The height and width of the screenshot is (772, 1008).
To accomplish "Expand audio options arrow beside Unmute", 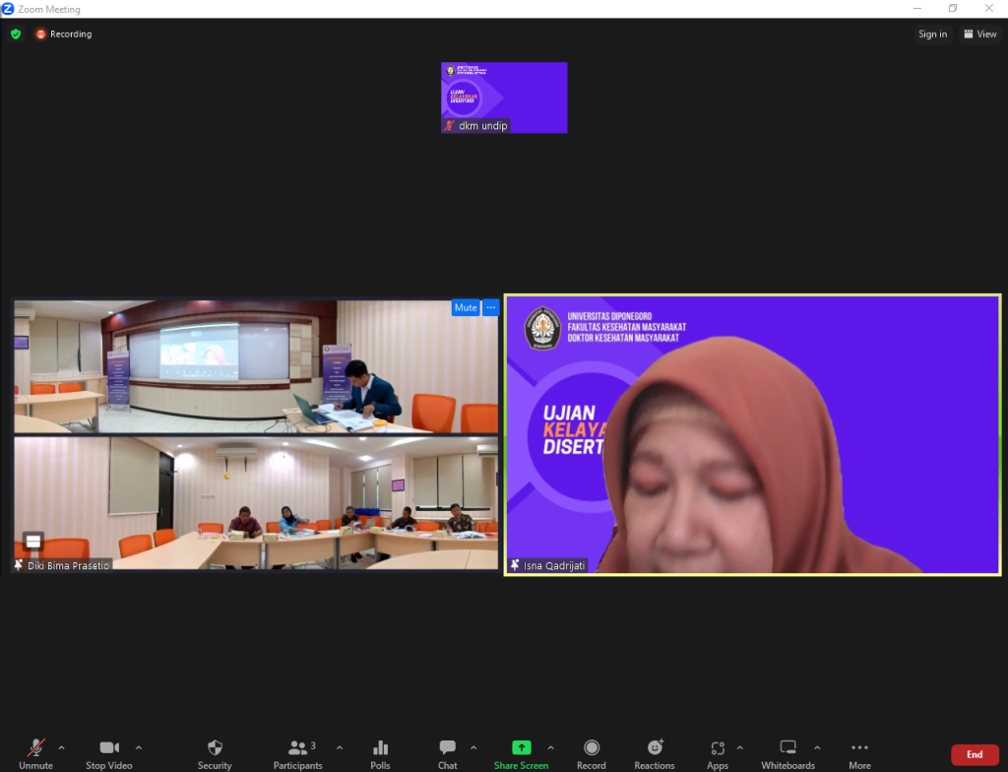I will pos(62,747).
